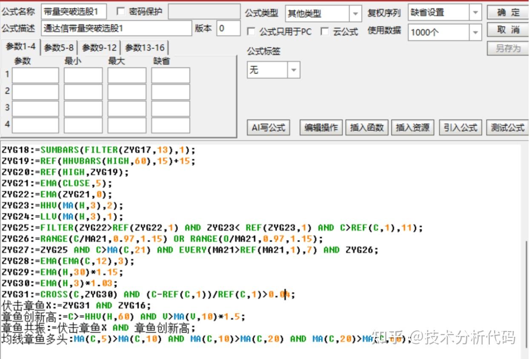Click the ZYG27 EVERY code line
The width and height of the screenshot is (529, 359).
tap(190, 250)
